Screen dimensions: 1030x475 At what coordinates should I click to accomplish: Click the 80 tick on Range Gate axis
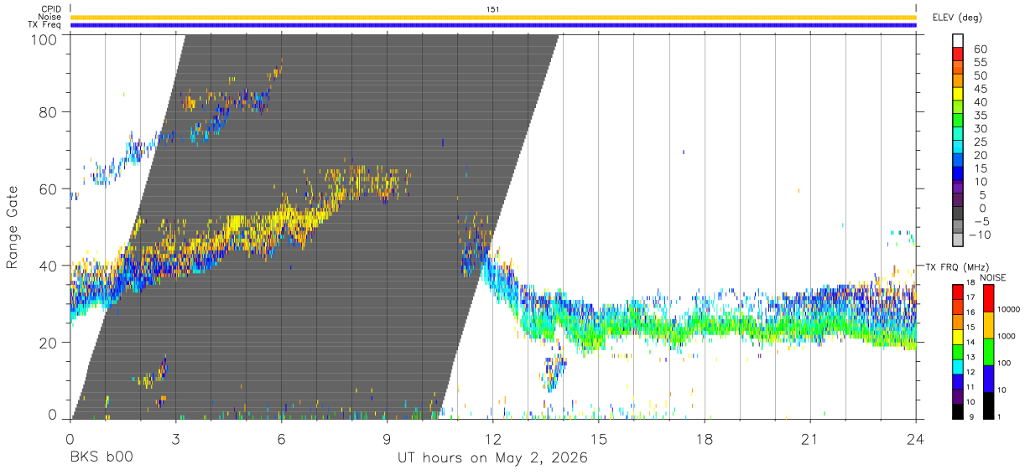(x=49, y=111)
